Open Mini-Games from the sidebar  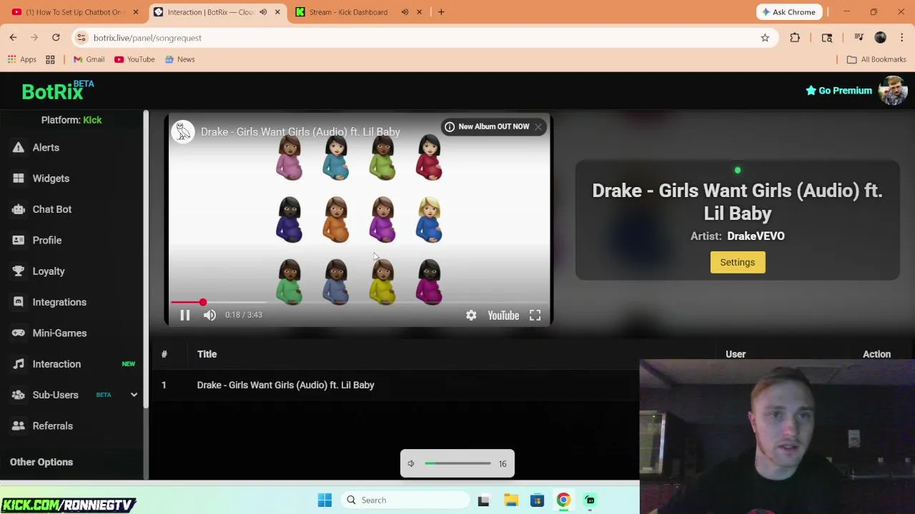(59, 333)
